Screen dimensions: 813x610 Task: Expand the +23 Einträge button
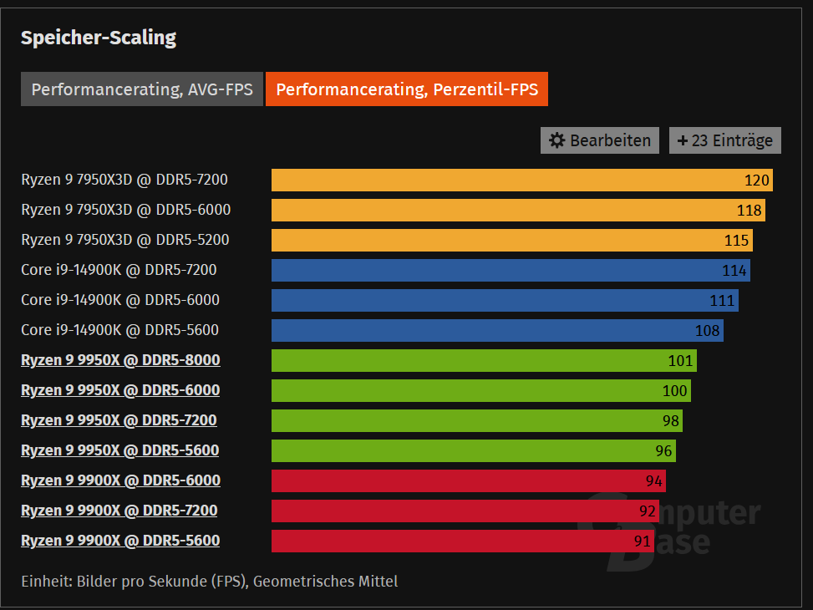725,140
